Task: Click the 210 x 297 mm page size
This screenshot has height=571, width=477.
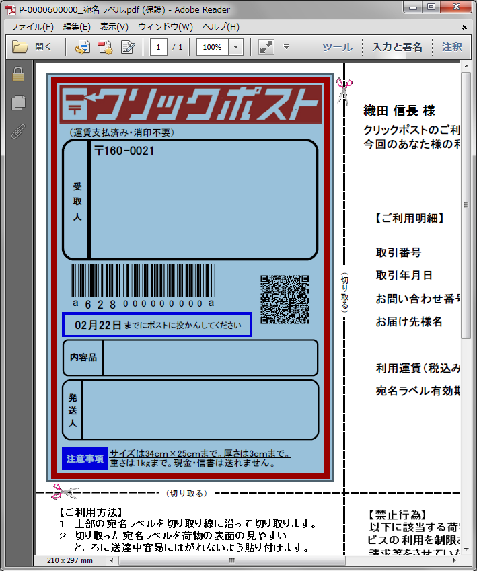Action: tap(69, 560)
